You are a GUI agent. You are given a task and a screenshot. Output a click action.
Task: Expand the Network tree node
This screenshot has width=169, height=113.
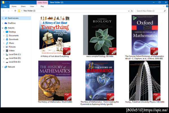3,67
